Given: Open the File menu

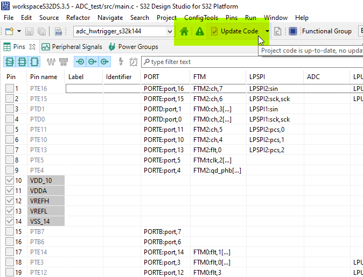Looking at the screenshot, I should [9, 18].
